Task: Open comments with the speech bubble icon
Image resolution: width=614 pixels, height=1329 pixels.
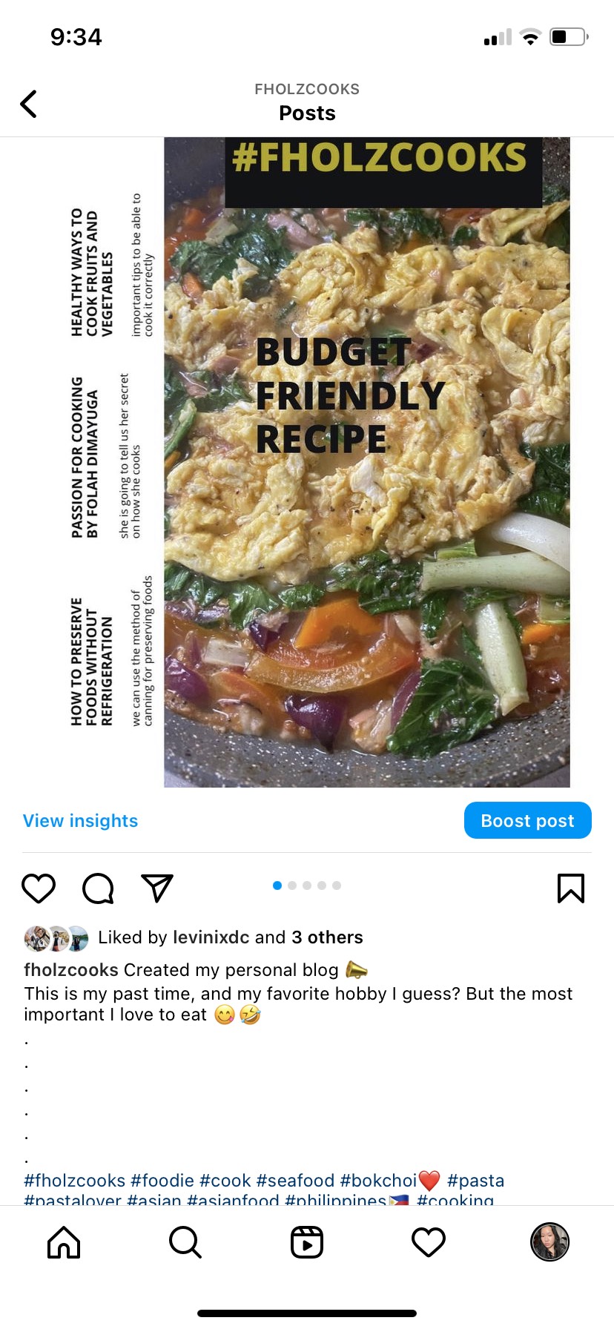Action: [x=98, y=888]
